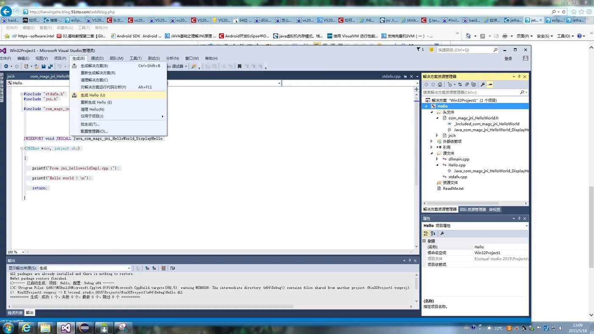Open Output source dropdown showing 生成
The image size is (594, 334).
coord(85,268)
